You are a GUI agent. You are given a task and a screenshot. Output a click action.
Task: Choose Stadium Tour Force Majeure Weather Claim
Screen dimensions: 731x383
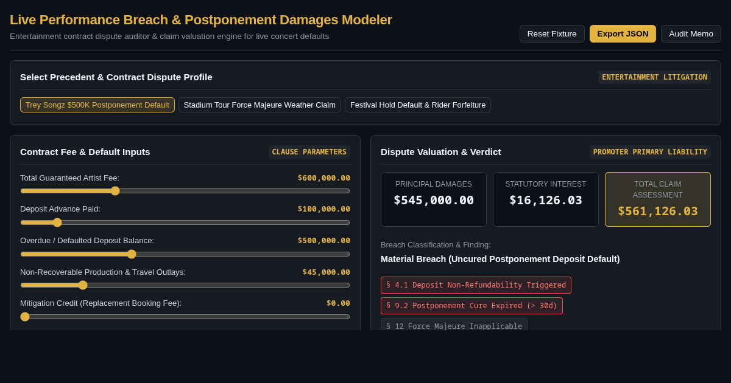(x=260, y=105)
